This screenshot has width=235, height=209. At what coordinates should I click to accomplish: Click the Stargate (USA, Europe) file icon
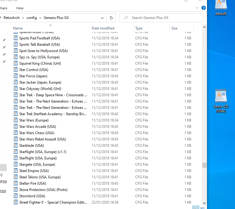tap(16, 164)
